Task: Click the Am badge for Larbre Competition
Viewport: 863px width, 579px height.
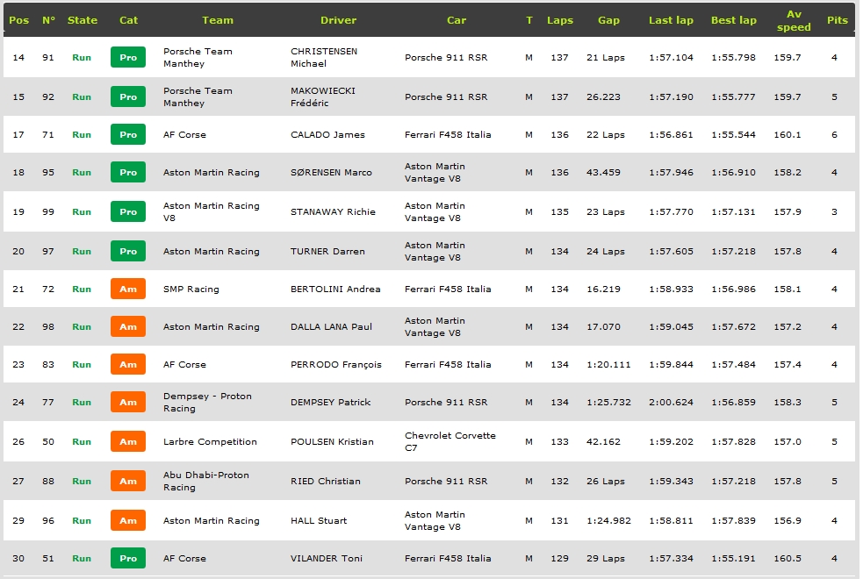Action: tap(128, 442)
